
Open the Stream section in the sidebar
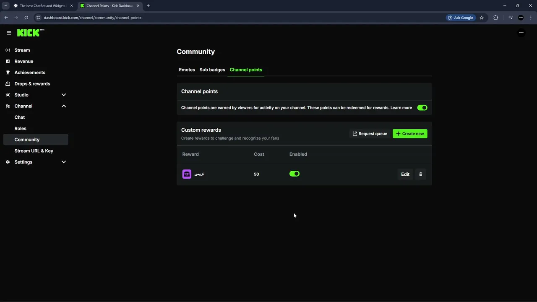click(x=22, y=50)
